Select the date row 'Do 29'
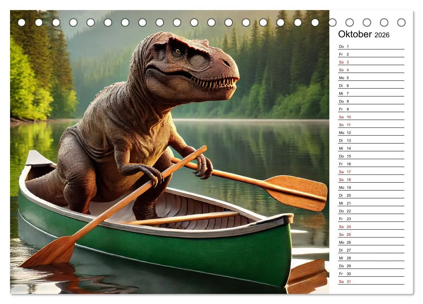Screen dimensions: 423x304 [371, 266]
